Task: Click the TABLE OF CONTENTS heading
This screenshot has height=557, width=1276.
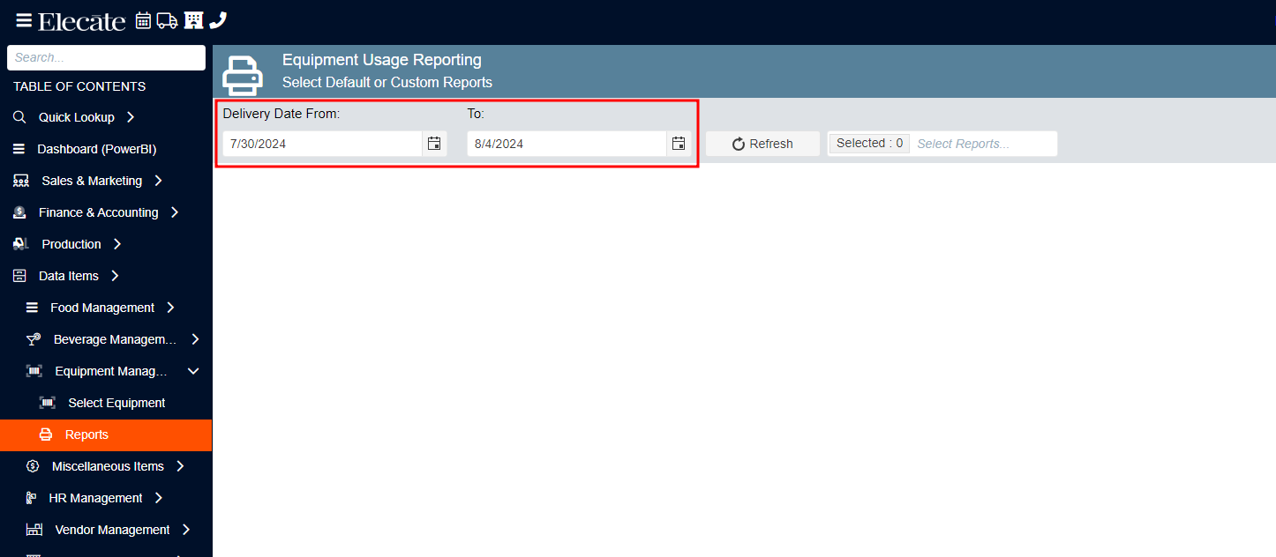Action: pos(79,86)
